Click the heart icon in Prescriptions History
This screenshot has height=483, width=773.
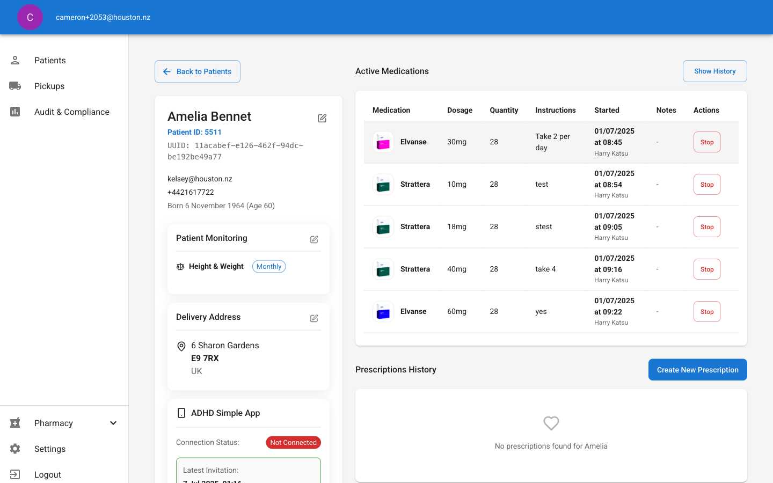point(551,423)
